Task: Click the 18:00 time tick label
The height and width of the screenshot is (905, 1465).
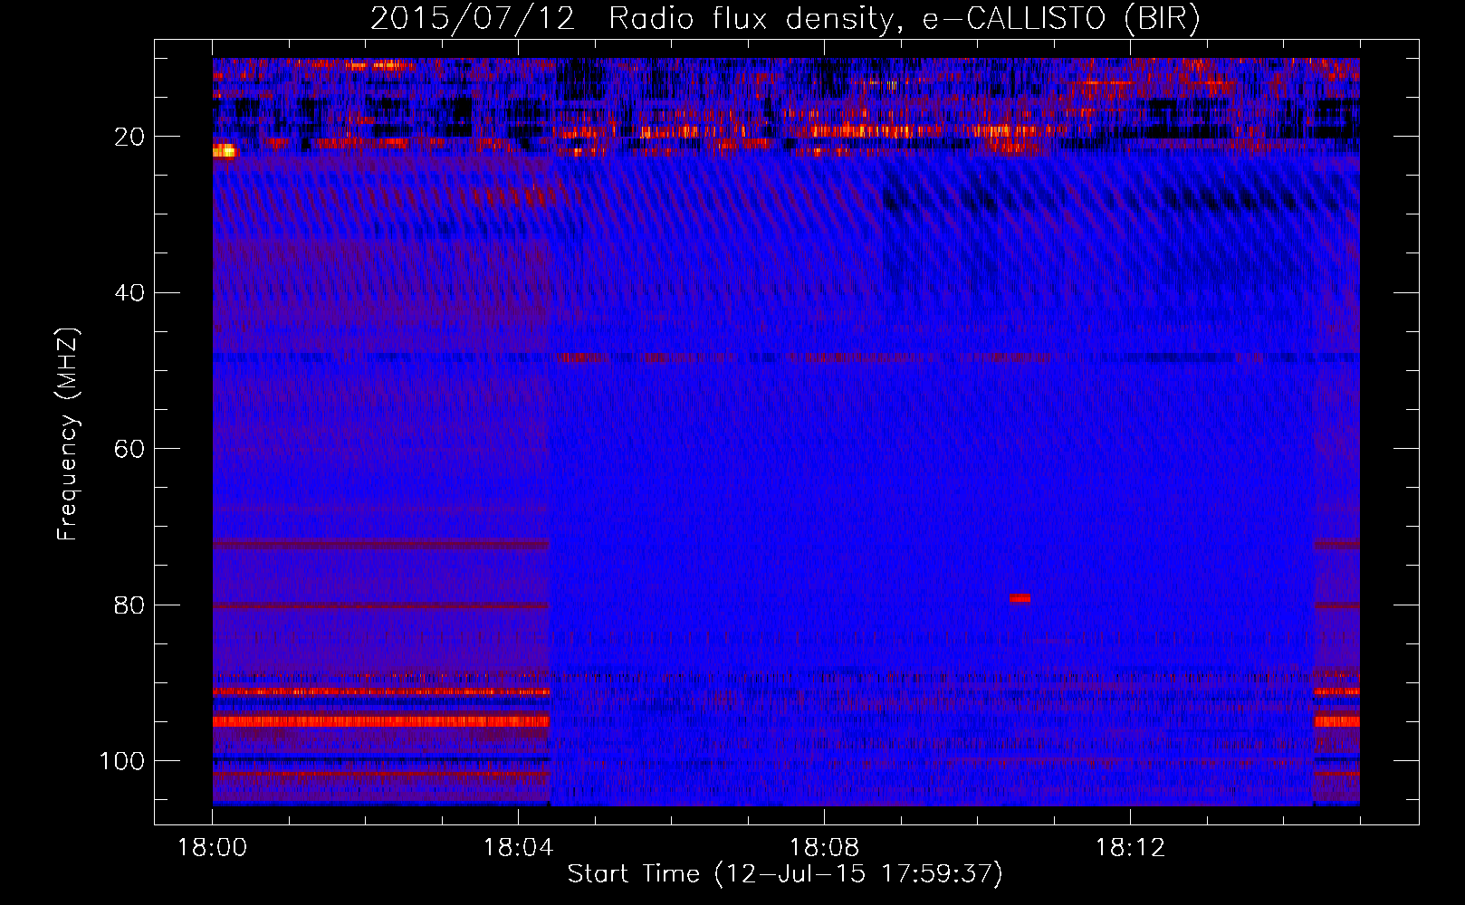Action: pos(213,848)
